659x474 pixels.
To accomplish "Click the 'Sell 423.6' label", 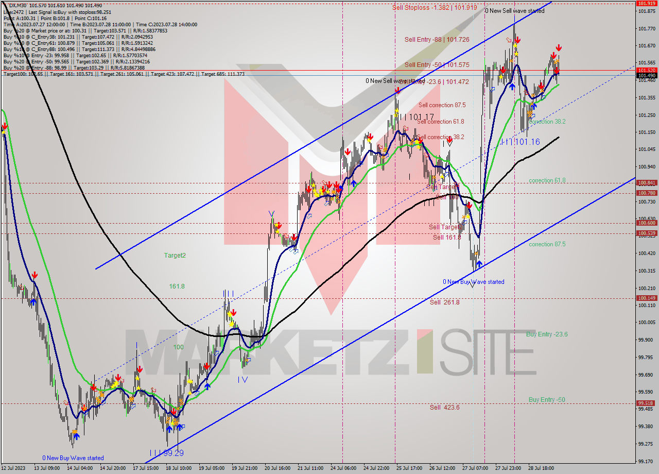I will click(444, 407).
